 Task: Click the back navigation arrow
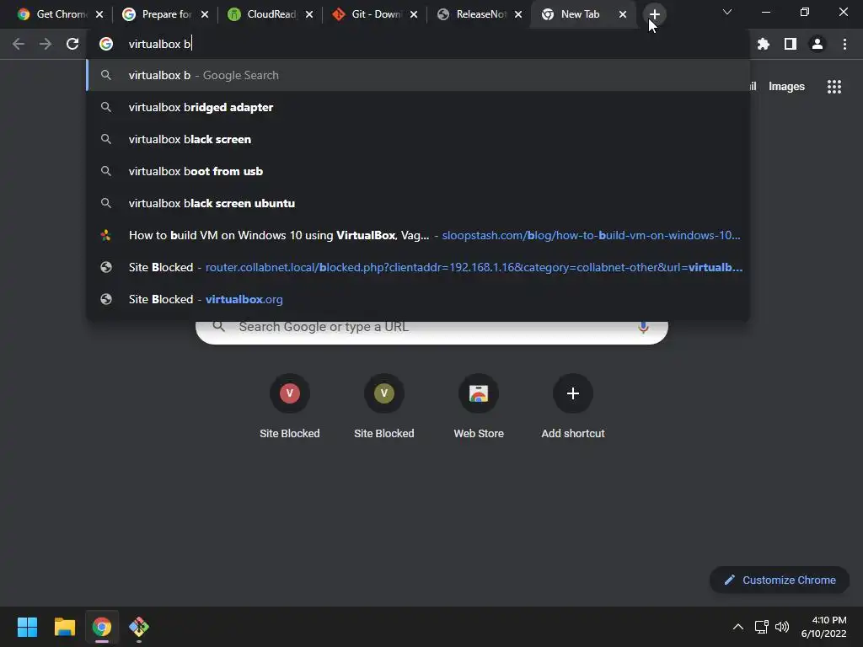[19, 44]
